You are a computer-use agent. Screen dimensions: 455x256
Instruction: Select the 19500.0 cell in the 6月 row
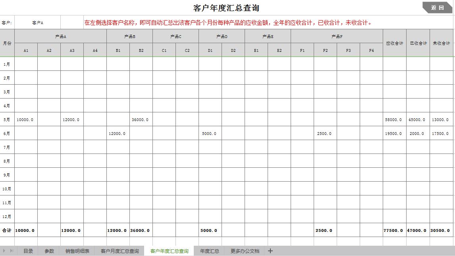pos(394,133)
